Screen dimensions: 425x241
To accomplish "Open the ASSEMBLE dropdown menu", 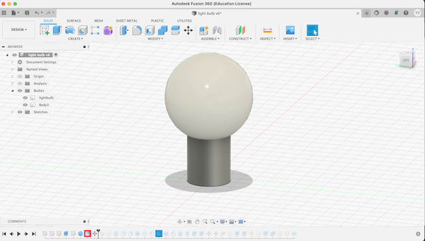I will [x=210, y=39].
